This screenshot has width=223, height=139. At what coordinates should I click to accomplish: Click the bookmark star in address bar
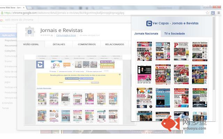[x=207, y=13]
